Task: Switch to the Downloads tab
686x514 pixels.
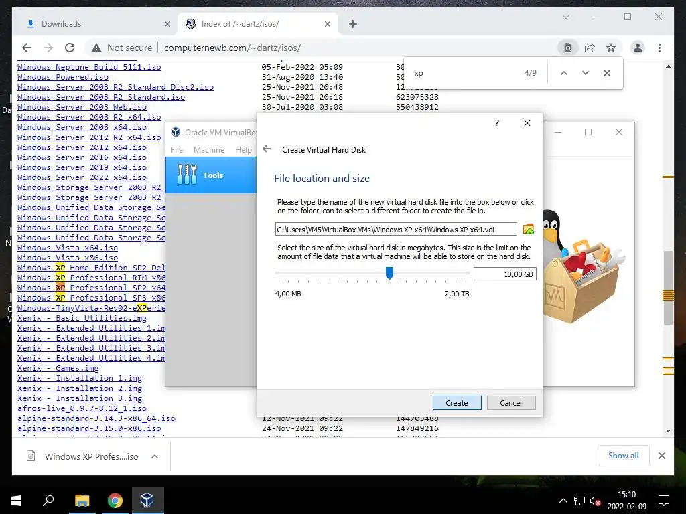Action: point(94,24)
